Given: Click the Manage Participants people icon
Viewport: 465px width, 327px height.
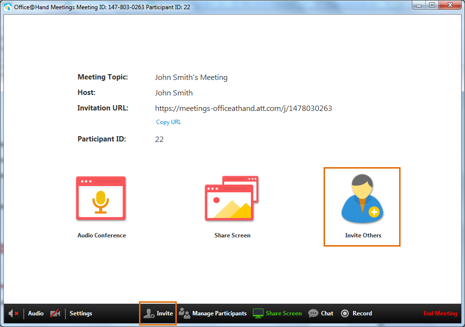Looking at the screenshot, I should [184, 313].
